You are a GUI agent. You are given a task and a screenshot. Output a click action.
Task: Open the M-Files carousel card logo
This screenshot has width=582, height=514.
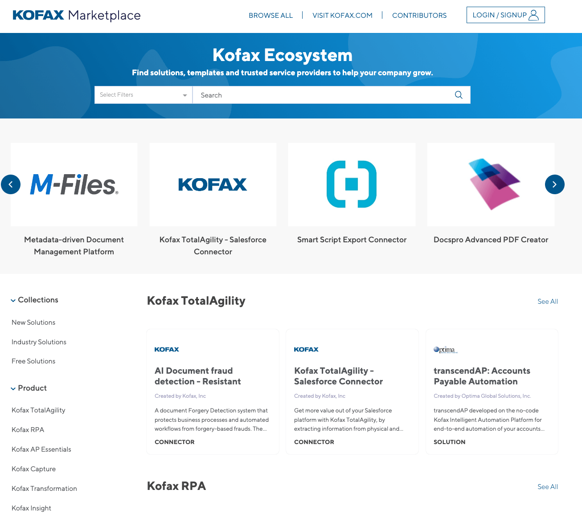tap(74, 184)
